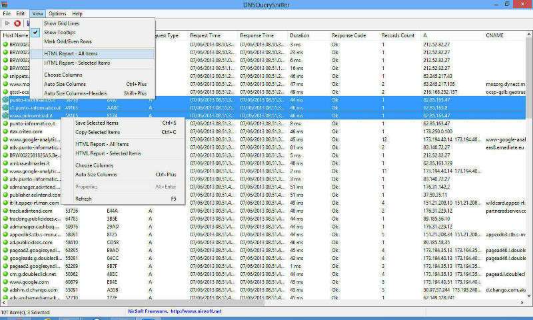This screenshot has height=320, width=533.
Task: Choose HTML Report - All Items in View menu
Action: point(71,53)
